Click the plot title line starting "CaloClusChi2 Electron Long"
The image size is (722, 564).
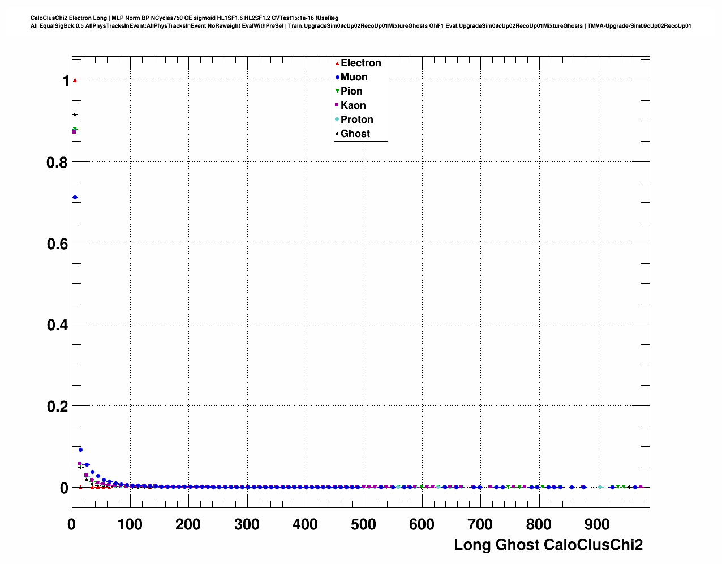pos(184,18)
